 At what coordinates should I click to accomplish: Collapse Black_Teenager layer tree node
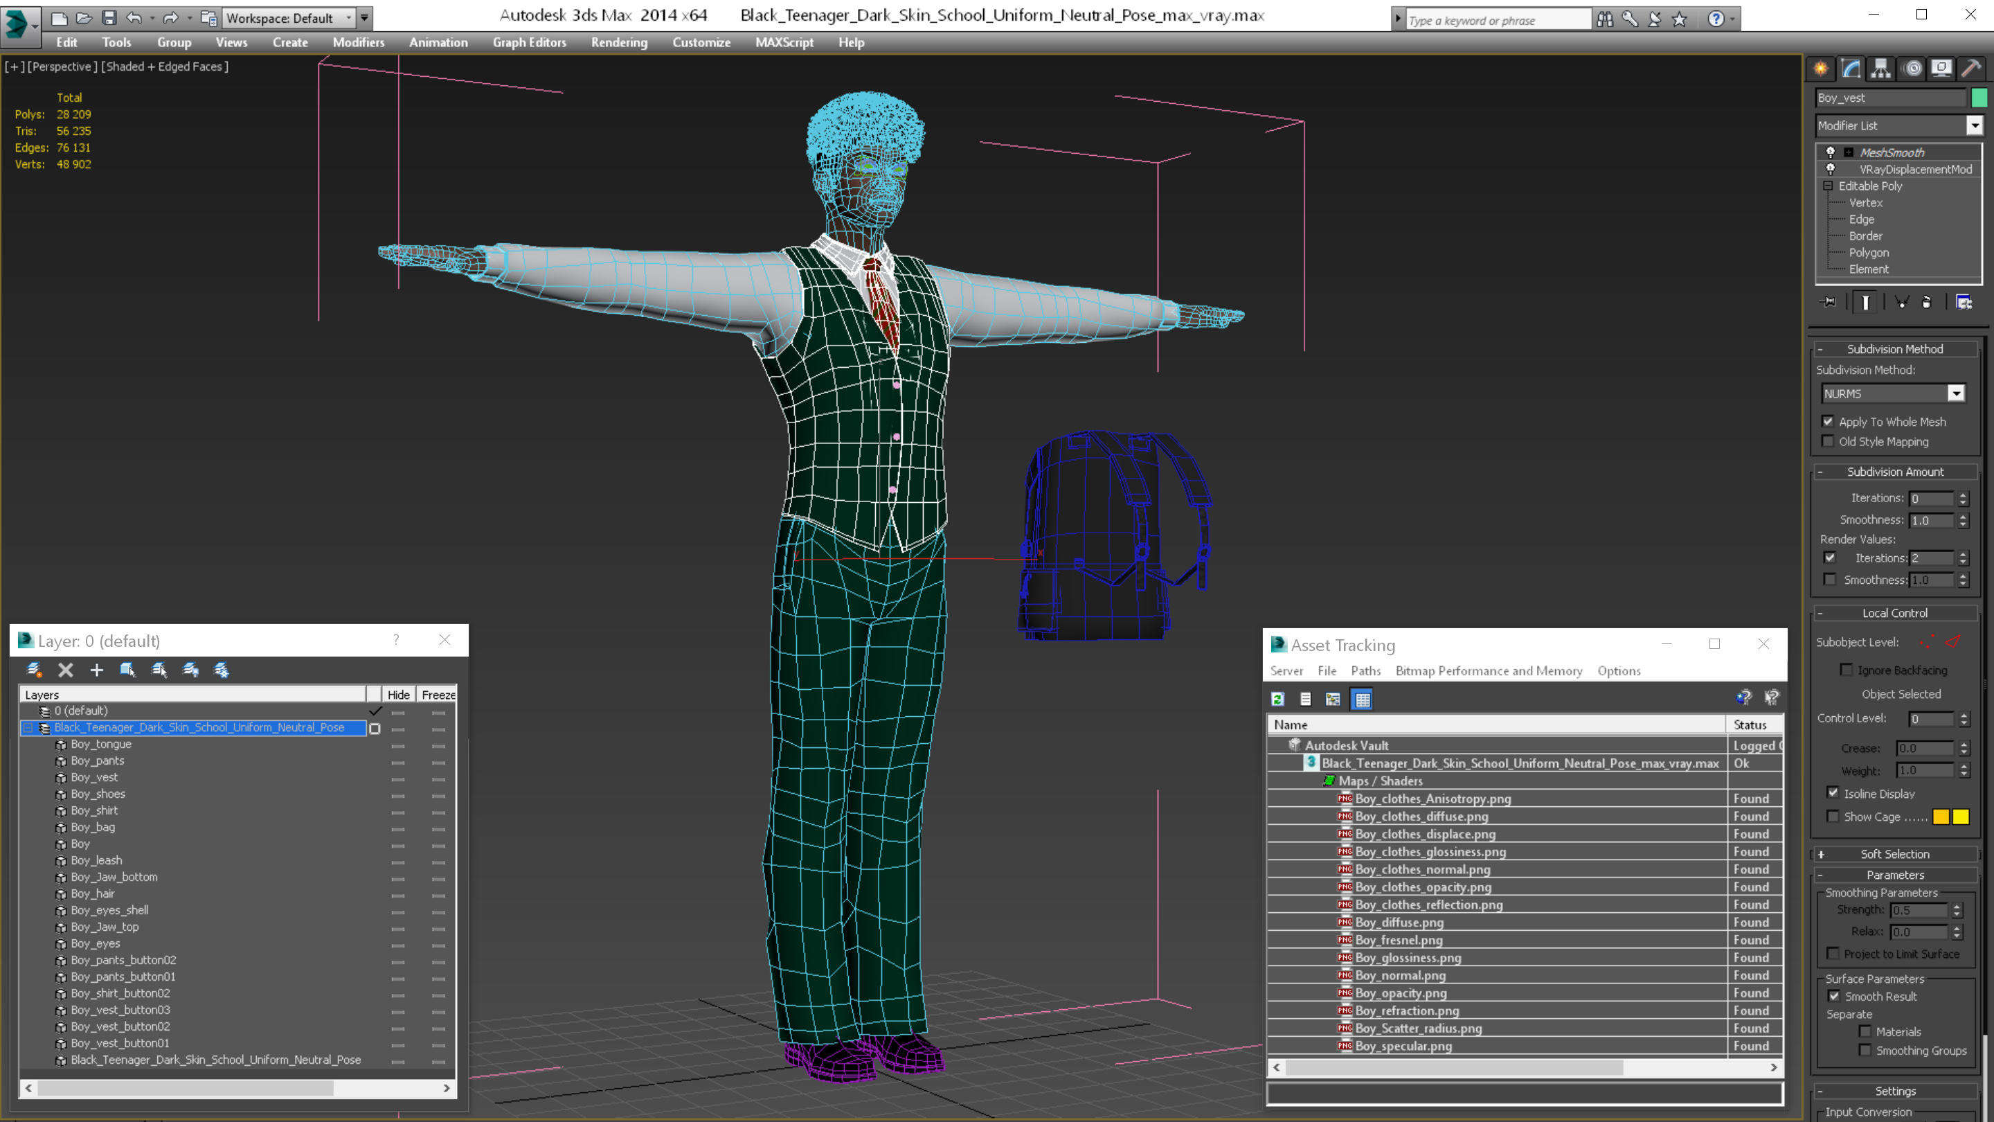28,728
